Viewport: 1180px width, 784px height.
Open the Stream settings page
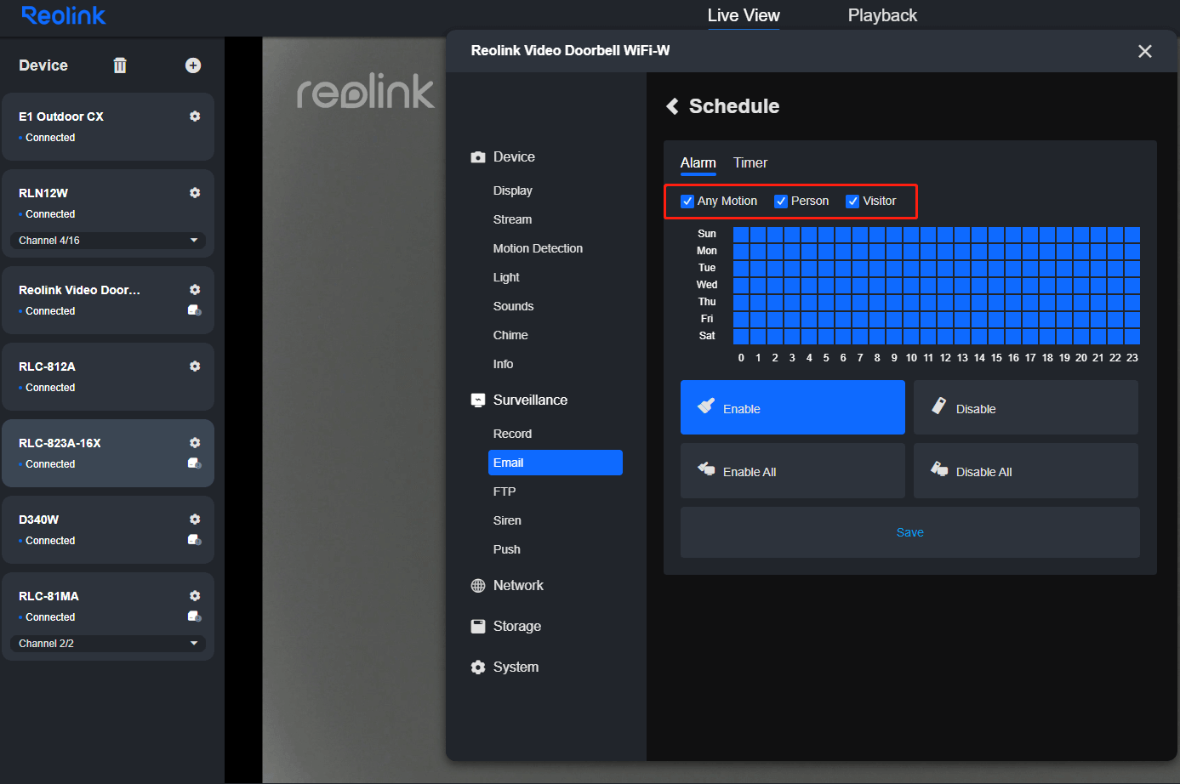coord(512,220)
